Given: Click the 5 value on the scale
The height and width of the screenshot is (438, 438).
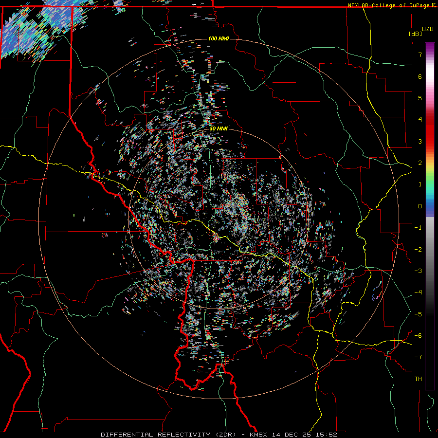Looking at the screenshot, I should click(420, 98).
